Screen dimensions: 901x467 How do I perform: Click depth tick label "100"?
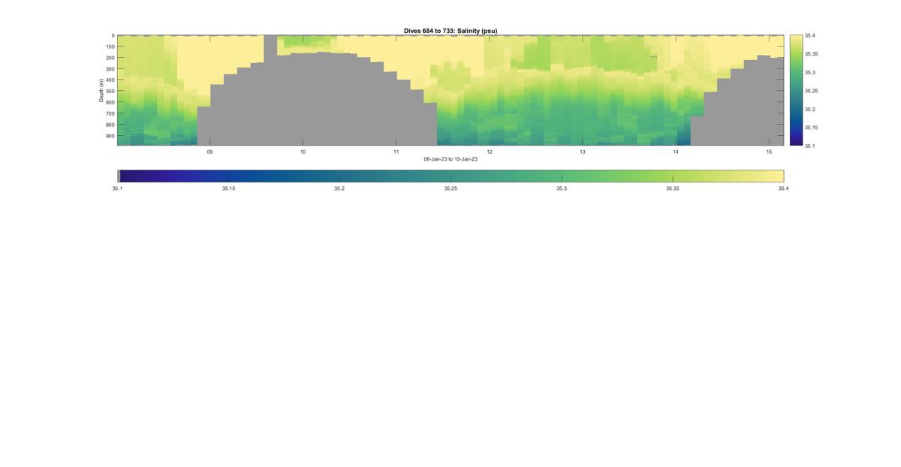point(110,47)
